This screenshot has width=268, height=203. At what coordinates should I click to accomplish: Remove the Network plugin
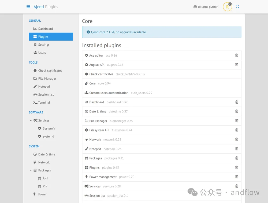pyautogui.click(x=237, y=139)
